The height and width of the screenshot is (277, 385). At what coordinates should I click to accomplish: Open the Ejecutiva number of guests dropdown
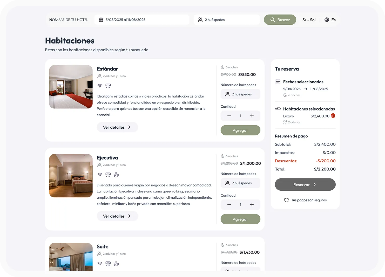pos(240,183)
